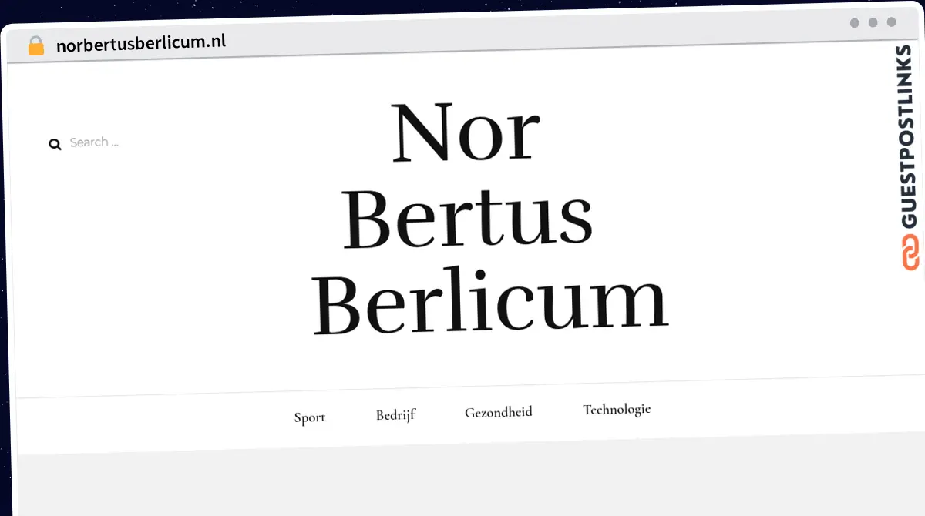Go to the Gezondheid category

coord(499,412)
